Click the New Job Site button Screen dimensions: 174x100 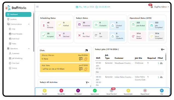point(61,92)
